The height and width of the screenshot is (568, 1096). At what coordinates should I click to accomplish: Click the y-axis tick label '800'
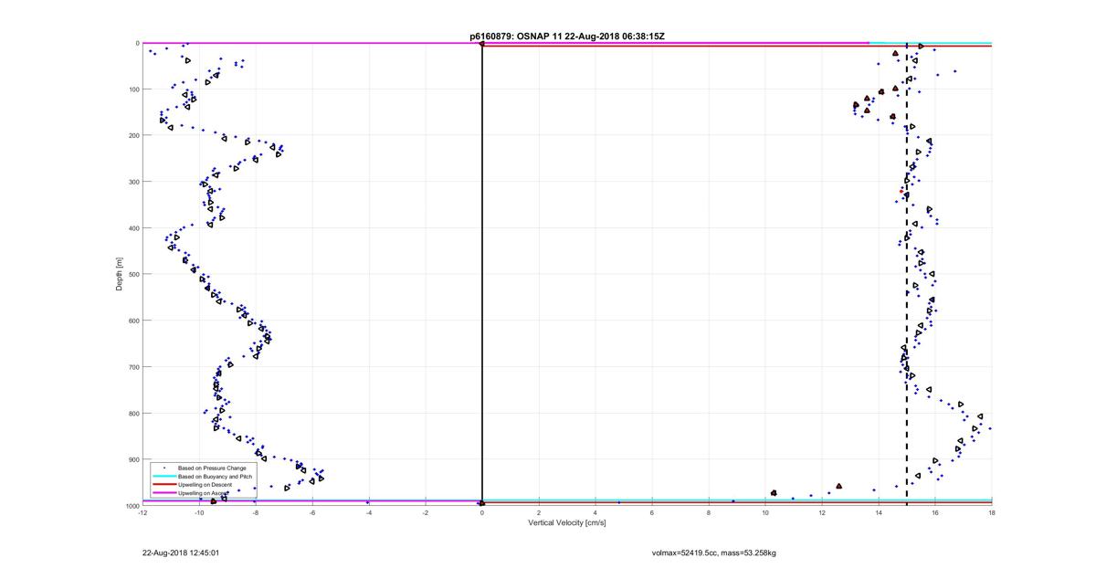point(132,414)
